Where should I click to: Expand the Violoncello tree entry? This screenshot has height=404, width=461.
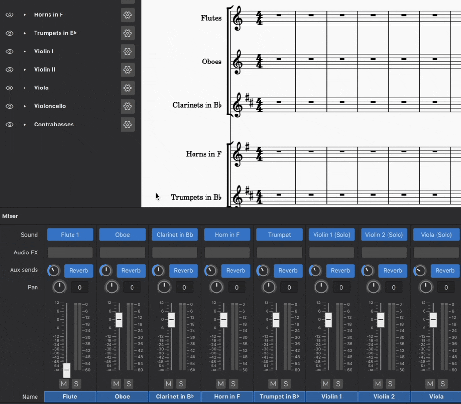[25, 106]
